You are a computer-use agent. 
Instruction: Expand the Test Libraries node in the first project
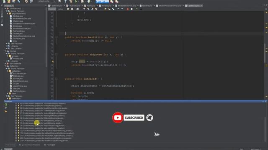pyautogui.click(x=6, y=48)
